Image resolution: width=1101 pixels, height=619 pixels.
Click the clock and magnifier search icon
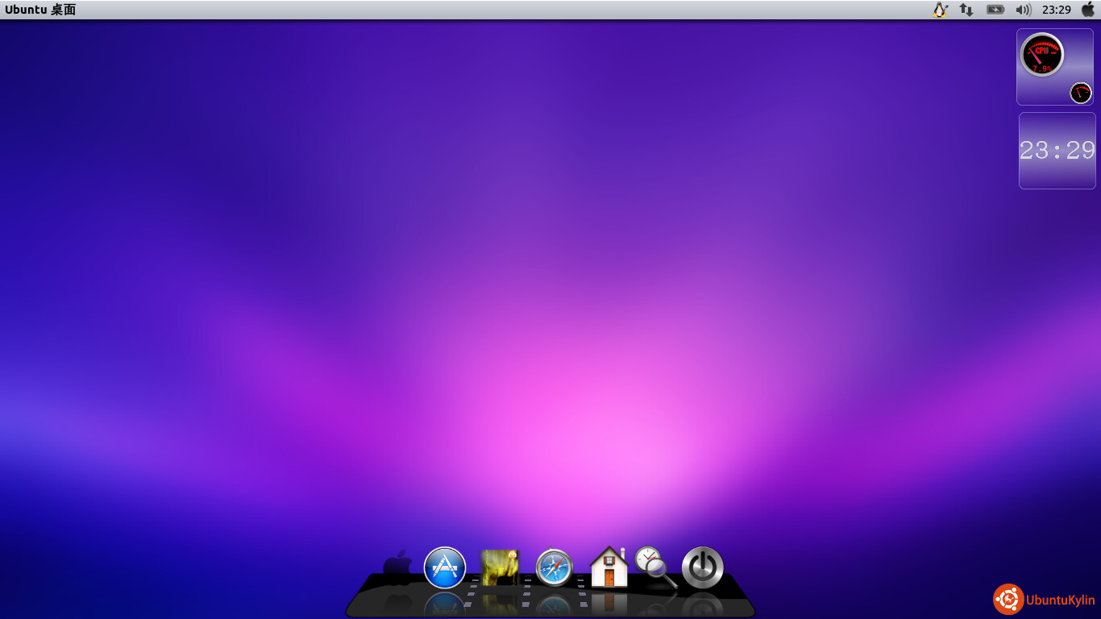[x=654, y=566]
